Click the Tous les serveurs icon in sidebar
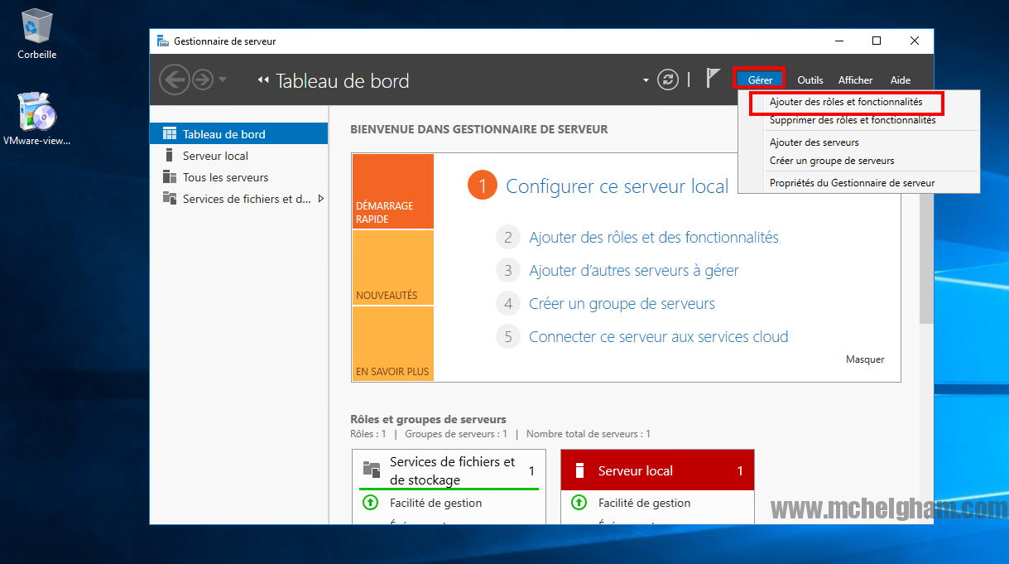This screenshot has width=1009, height=564. click(170, 177)
